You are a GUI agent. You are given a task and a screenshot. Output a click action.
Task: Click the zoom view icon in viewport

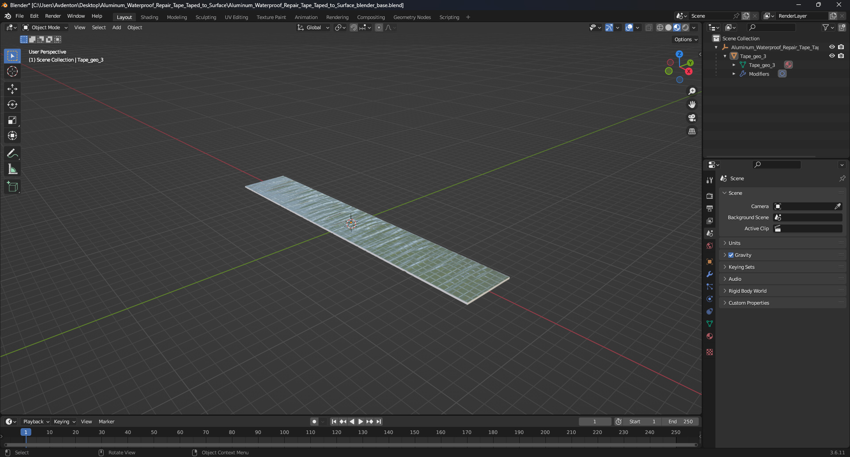coord(692,91)
